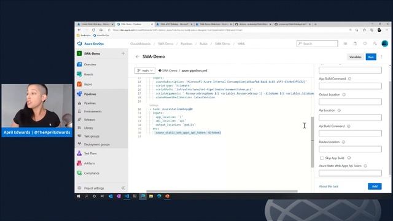Click Pipelines in the breadcrumb
Screen dimensions: 393x221
(186, 44)
